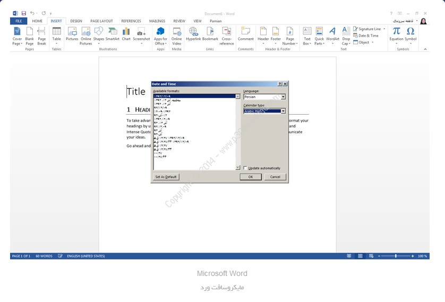Open the Quick Access Toolbar customize arrow
Screen dimensions: 445x302
click(x=51, y=13)
